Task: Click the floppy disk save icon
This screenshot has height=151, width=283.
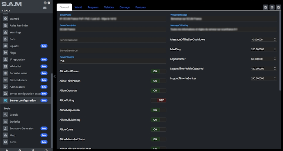Action: [272, 7]
